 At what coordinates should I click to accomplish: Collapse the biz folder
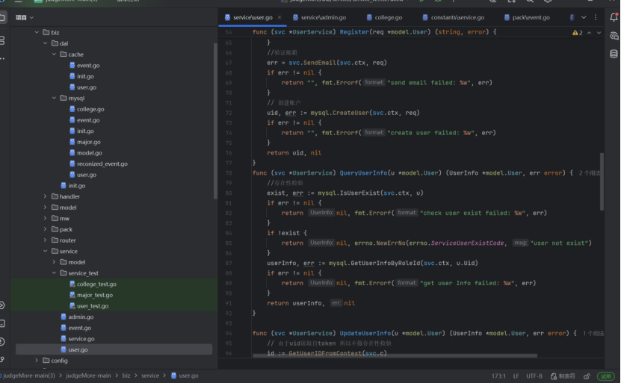[x=37, y=32]
